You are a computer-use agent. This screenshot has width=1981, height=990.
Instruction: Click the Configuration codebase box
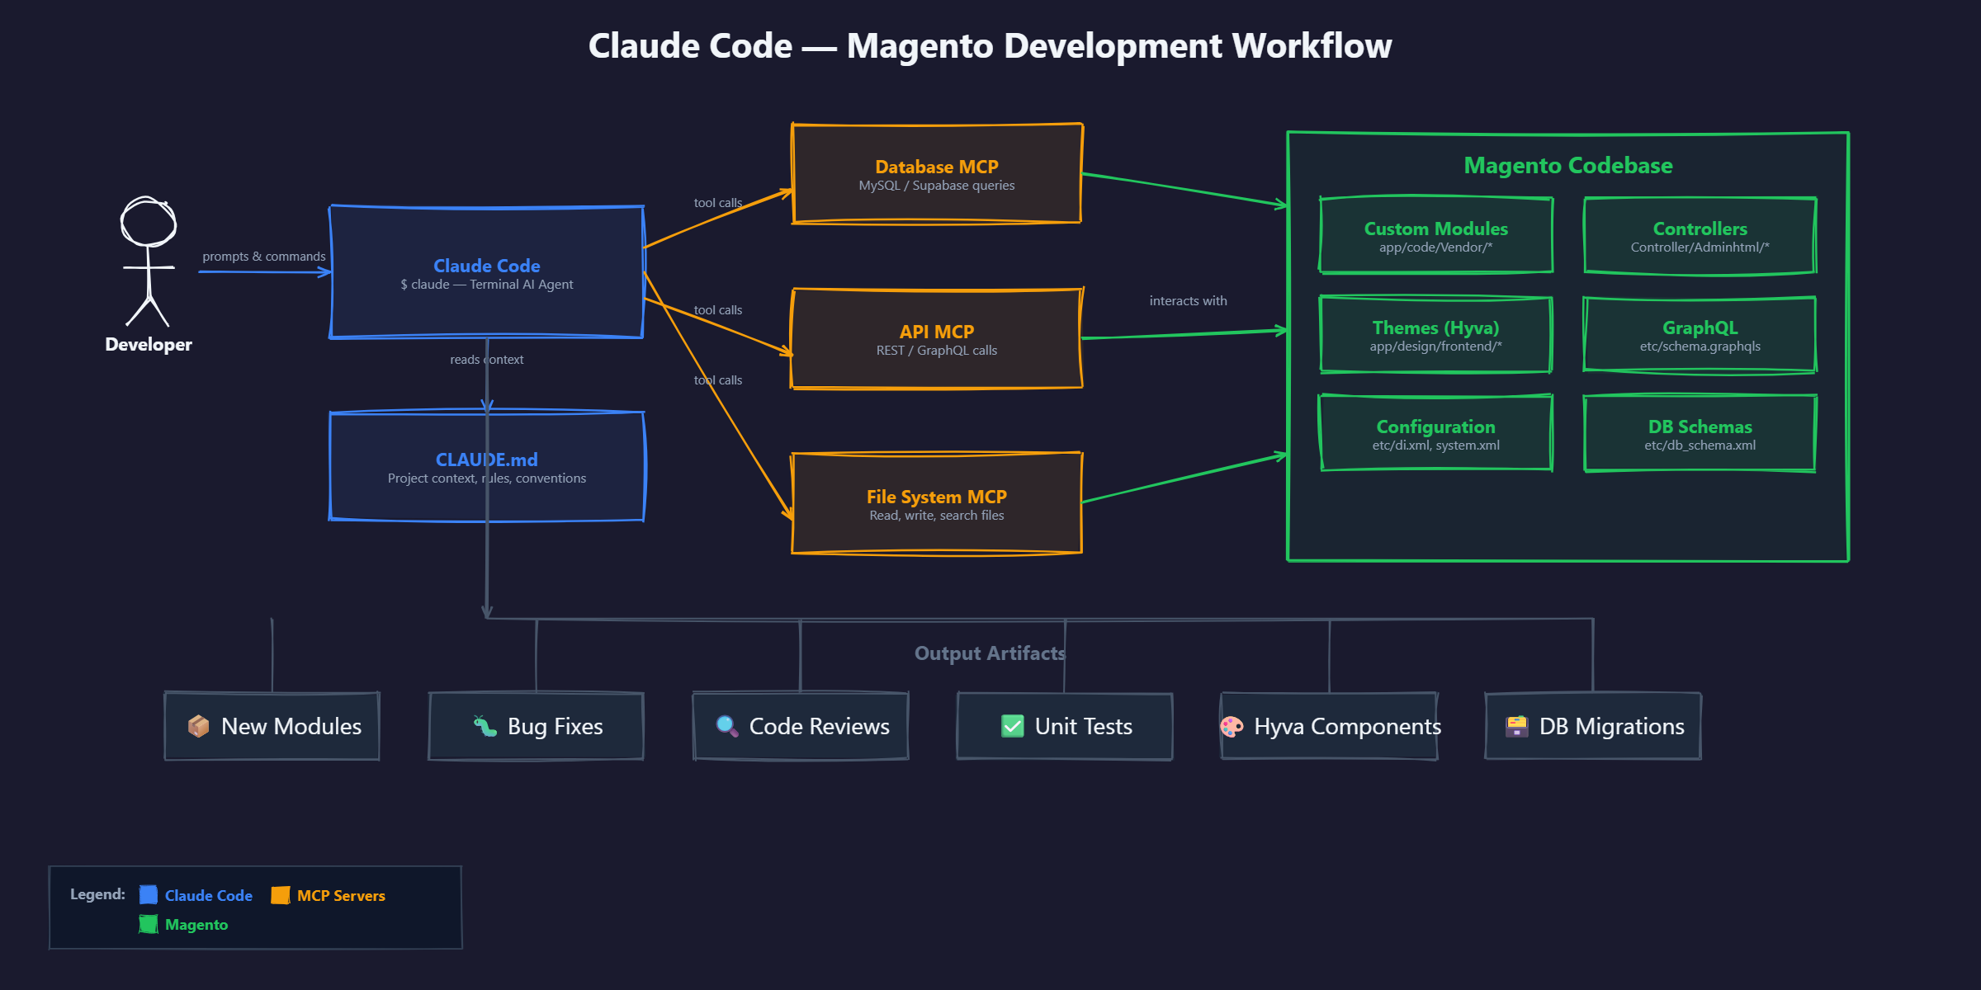click(x=1436, y=433)
